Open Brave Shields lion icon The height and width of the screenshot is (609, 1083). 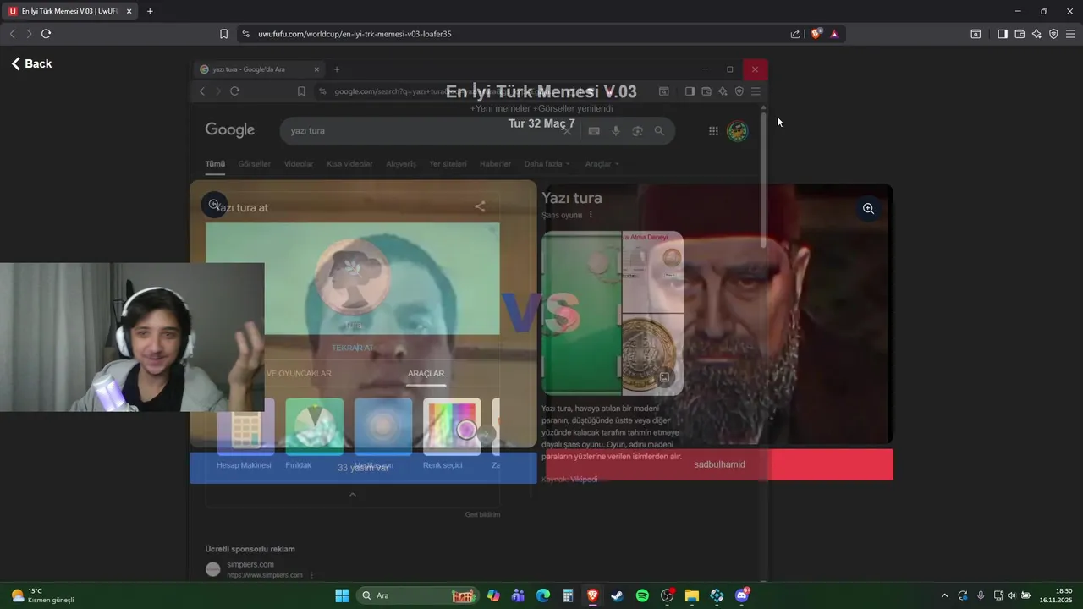tap(816, 34)
